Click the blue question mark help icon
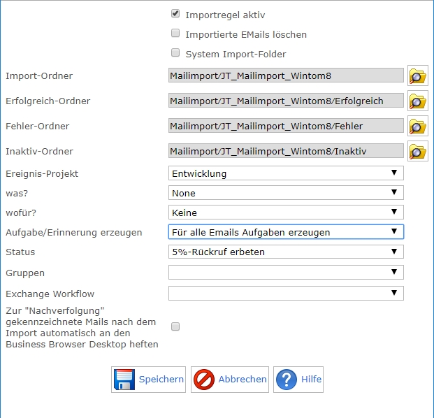This screenshot has width=434, height=418. 286,380
